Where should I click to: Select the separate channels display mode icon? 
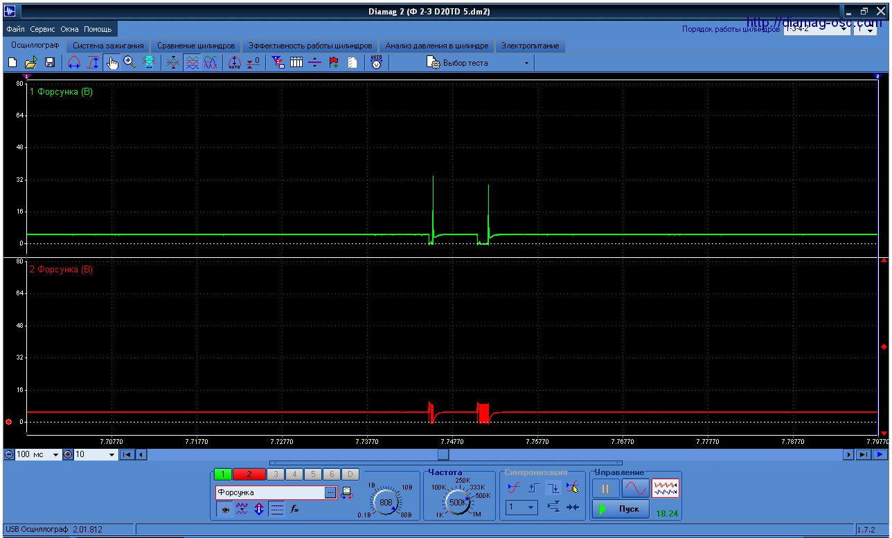tap(193, 63)
